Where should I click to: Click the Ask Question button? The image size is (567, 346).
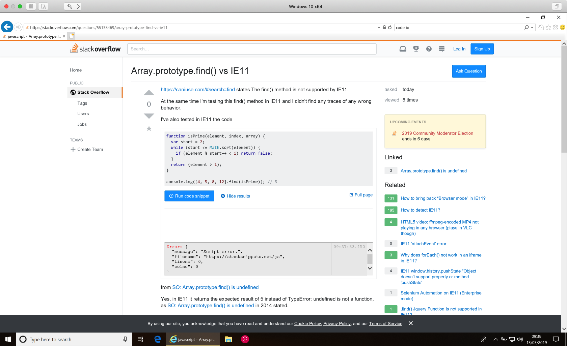click(x=469, y=71)
